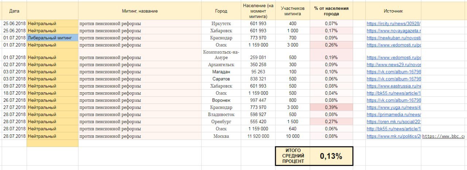Image resolution: width=467 pixels, height=170 pixels.
Task: Open the novayagazeta.ru source link
Action: (393, 31)
